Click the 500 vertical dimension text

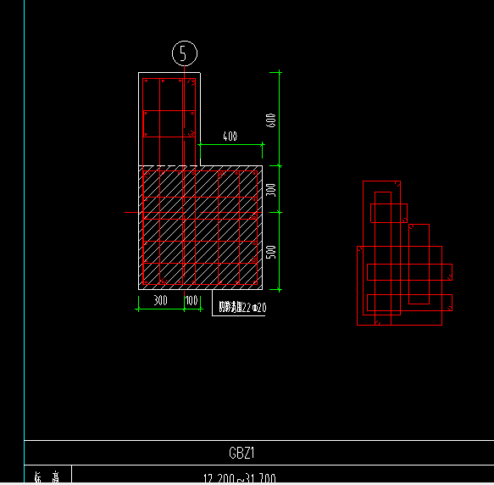[x=271, y=252]
